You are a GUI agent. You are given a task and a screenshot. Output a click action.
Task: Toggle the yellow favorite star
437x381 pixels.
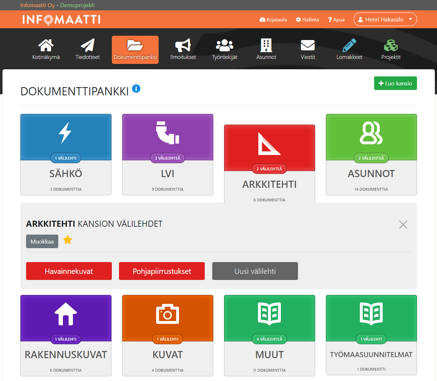68,240
